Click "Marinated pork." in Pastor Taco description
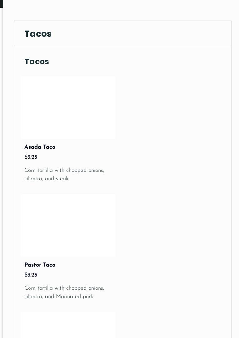239x338 pixels. tap(75, 297)
